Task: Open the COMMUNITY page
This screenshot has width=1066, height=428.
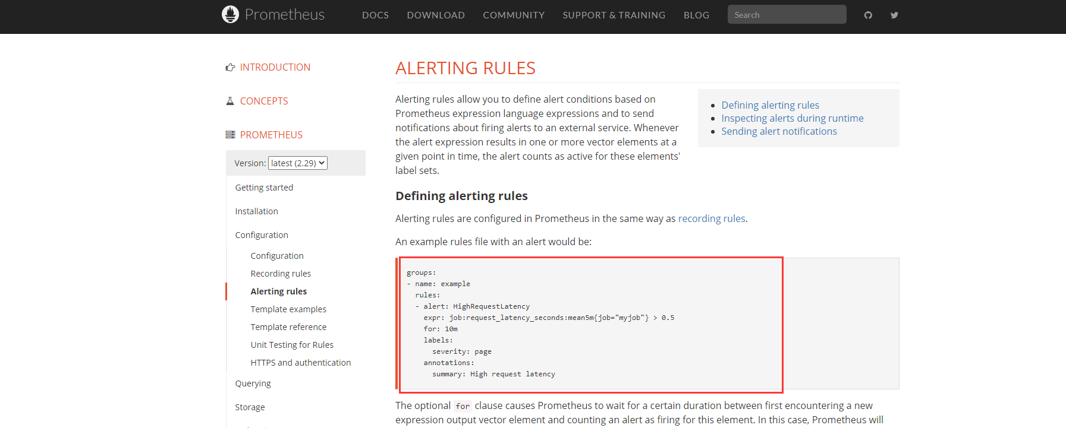Action: point(514,15)
